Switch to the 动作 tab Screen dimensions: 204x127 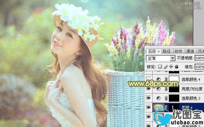(x=178, y=51)
